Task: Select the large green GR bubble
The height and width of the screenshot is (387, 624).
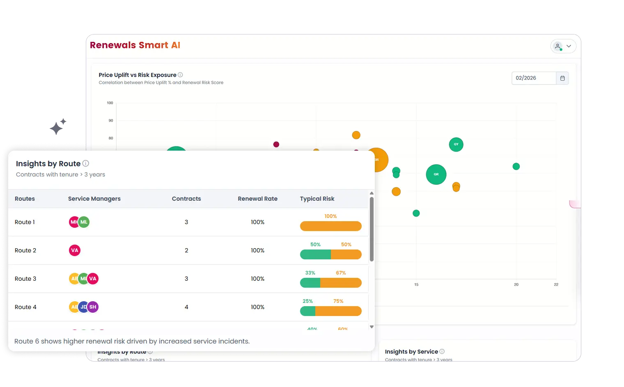Action: pyautogui.click(x=436, y=174)
